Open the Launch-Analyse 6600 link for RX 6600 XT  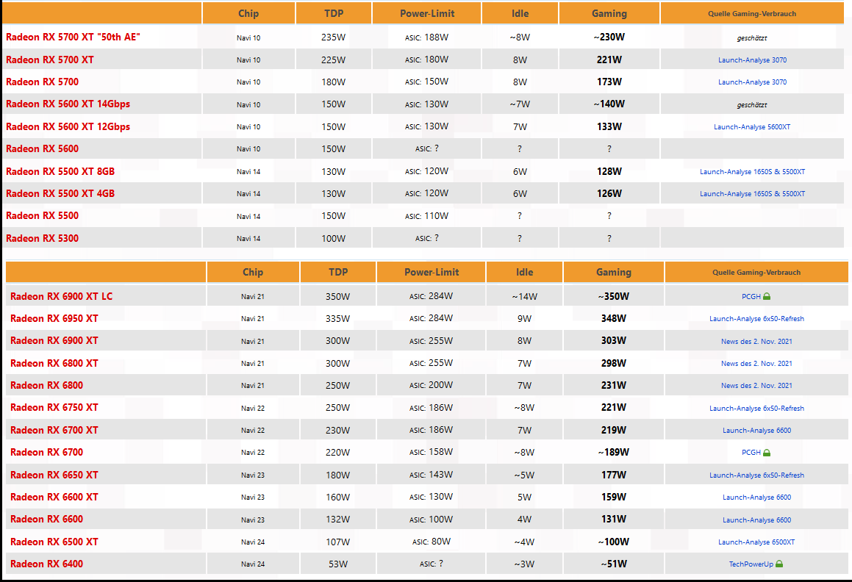[756, 497]
